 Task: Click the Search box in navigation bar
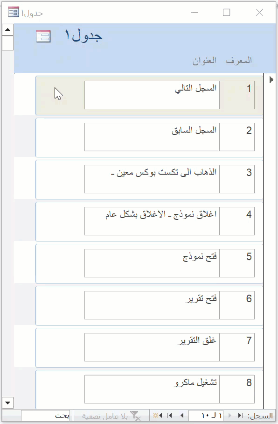coord(45,416)
